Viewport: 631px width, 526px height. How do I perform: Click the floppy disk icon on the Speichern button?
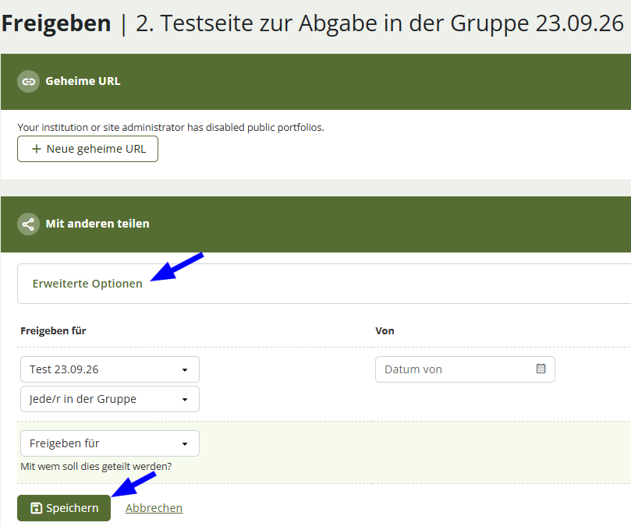tap(36, 508)
